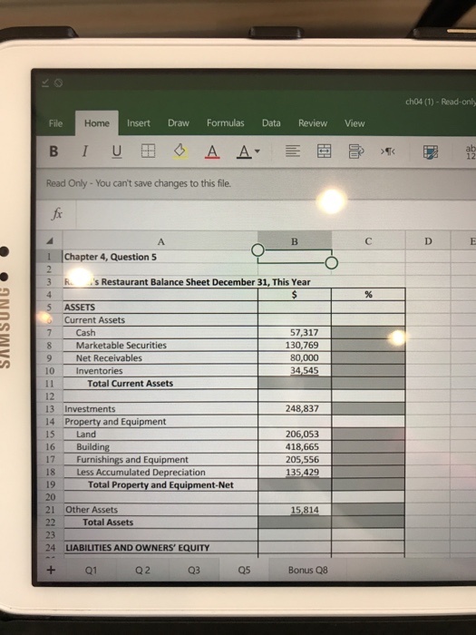Add a new sheet with plus button
The width and height of the screenshot is (476, 635).
tap(51, 571)
